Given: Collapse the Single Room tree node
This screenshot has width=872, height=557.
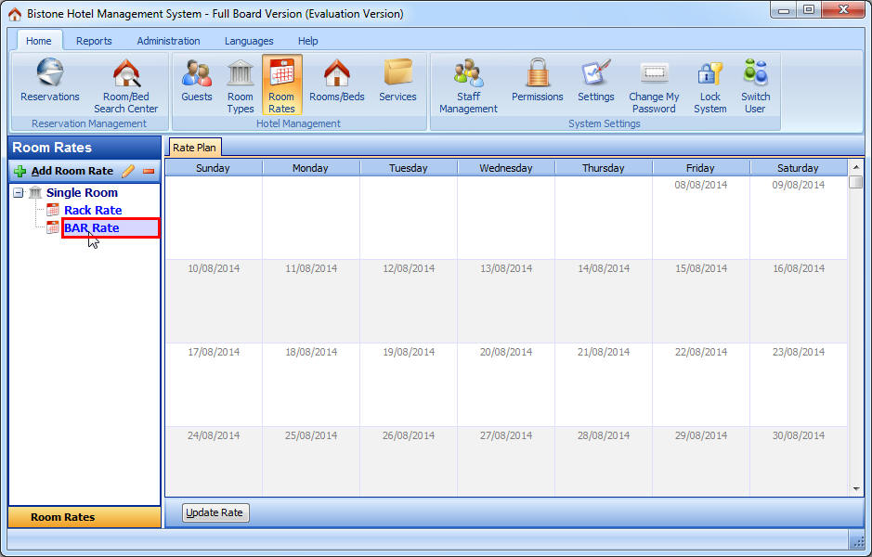Looking at the screenshot, I should coord(19,193).
